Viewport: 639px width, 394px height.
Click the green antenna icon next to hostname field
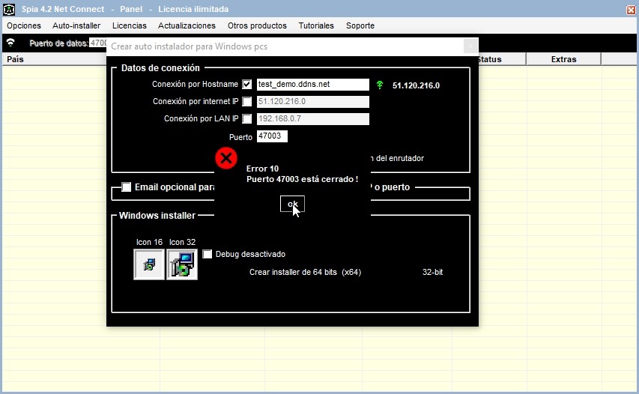point(380,85)
